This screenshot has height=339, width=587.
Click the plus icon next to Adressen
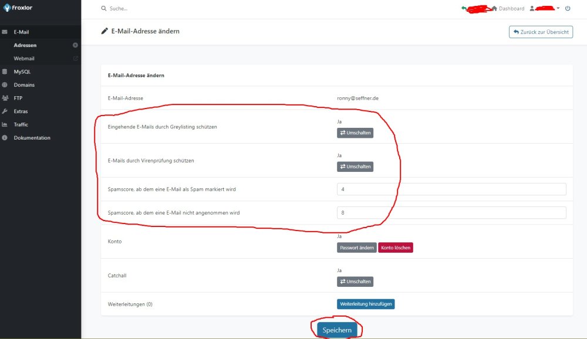[75, 45]
